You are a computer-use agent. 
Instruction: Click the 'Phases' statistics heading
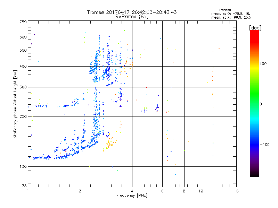[225, 10]
